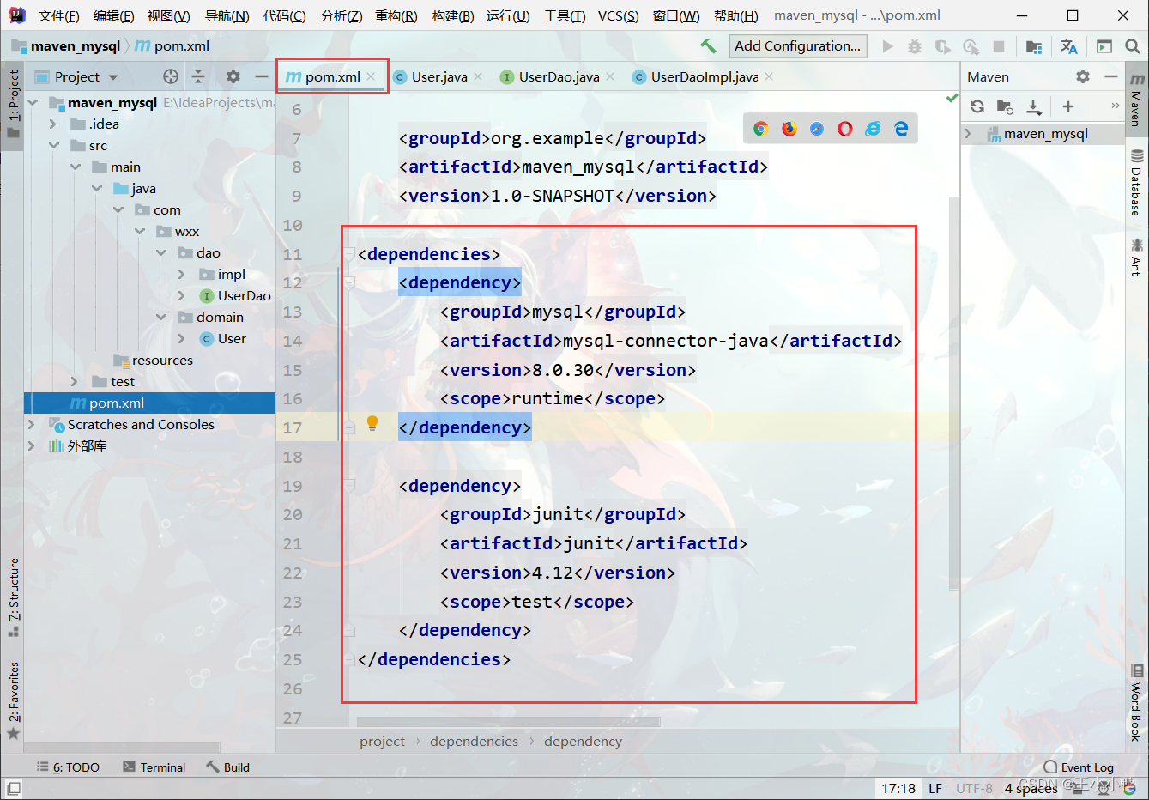Viewport: 1149px width, 800px height.
Task: Open Opera browser preview icon
Action: pyautogui.click(x=845, y=129)
